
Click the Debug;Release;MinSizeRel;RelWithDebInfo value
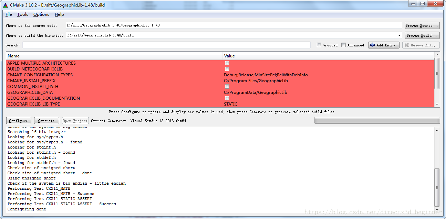click(x=266, y=75)
